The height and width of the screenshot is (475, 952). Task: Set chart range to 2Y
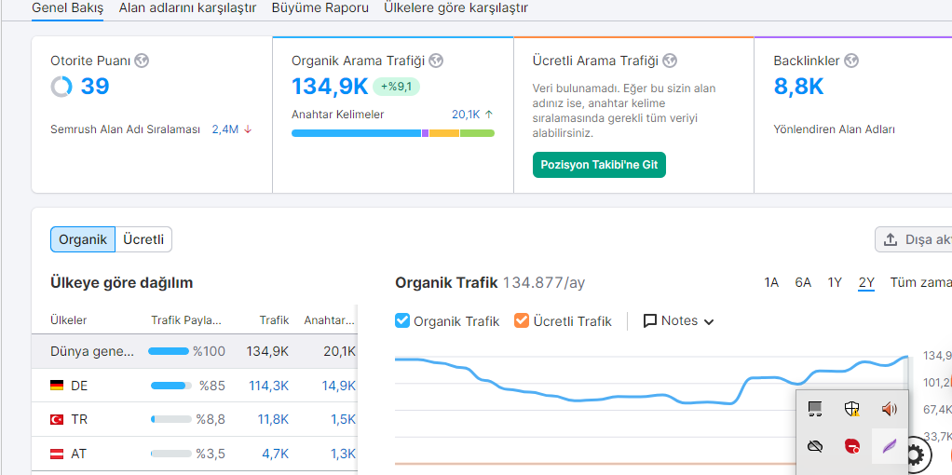[866, 282]
